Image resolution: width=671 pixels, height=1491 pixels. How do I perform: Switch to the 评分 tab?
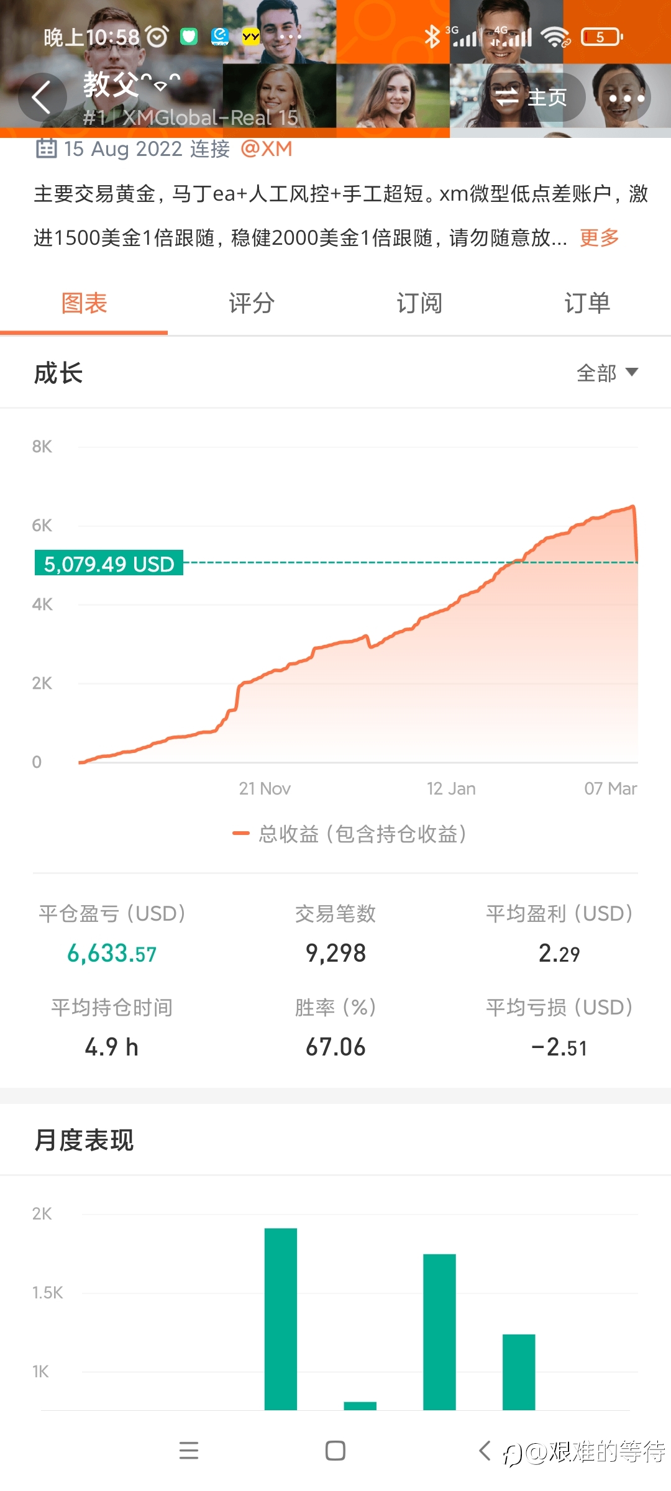(252, 303)
